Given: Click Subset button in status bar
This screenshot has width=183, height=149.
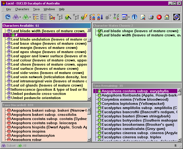Looking at the screenshot, I should coord(8,146).
